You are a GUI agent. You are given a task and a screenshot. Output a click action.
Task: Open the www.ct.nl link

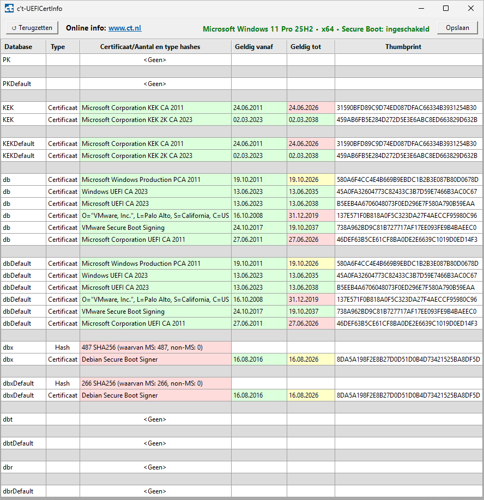pos(125,28)
